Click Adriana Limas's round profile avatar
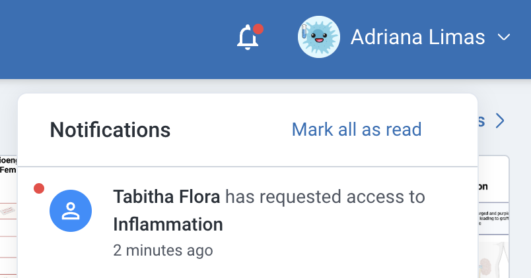 [x=318, y=37]
